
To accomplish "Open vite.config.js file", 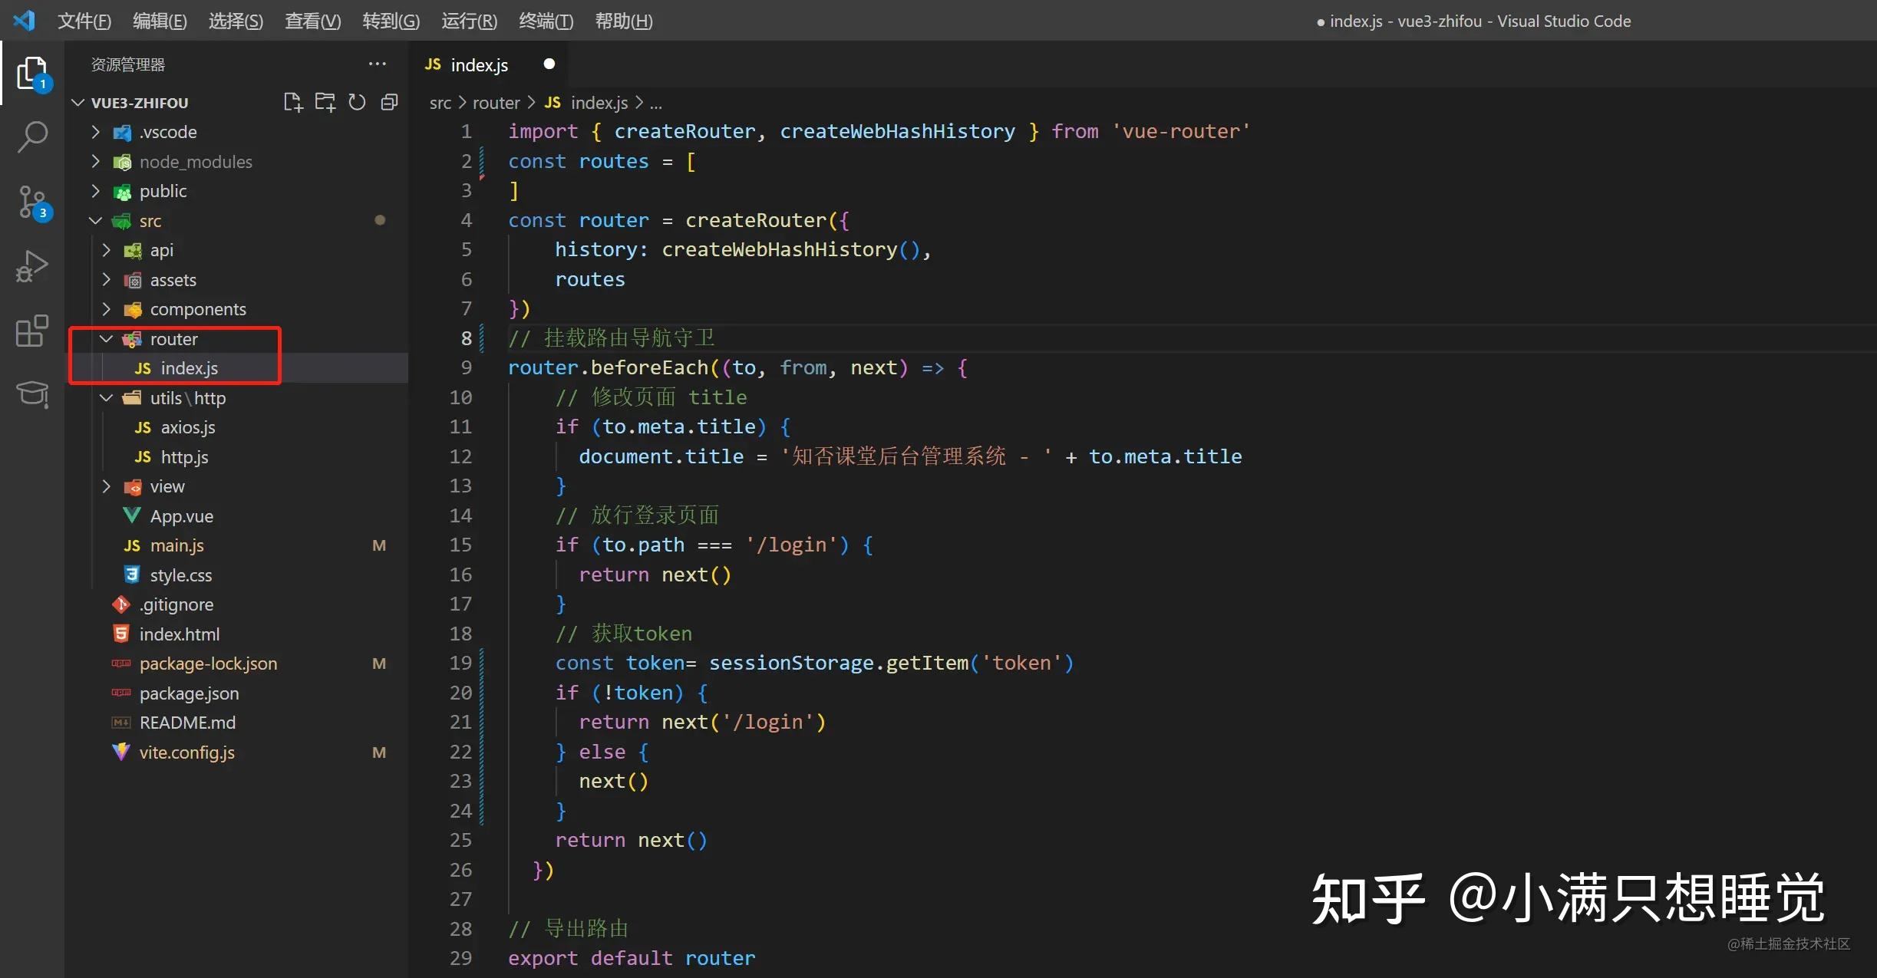I will [x=238, y=752].
